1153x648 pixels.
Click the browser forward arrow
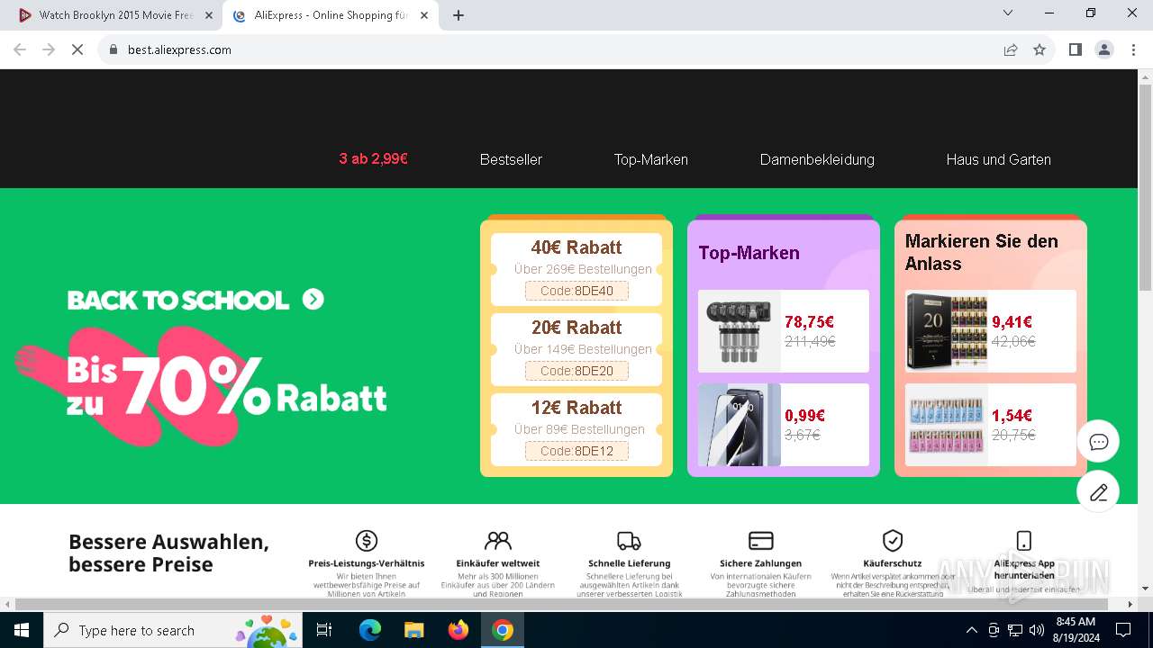49,49
